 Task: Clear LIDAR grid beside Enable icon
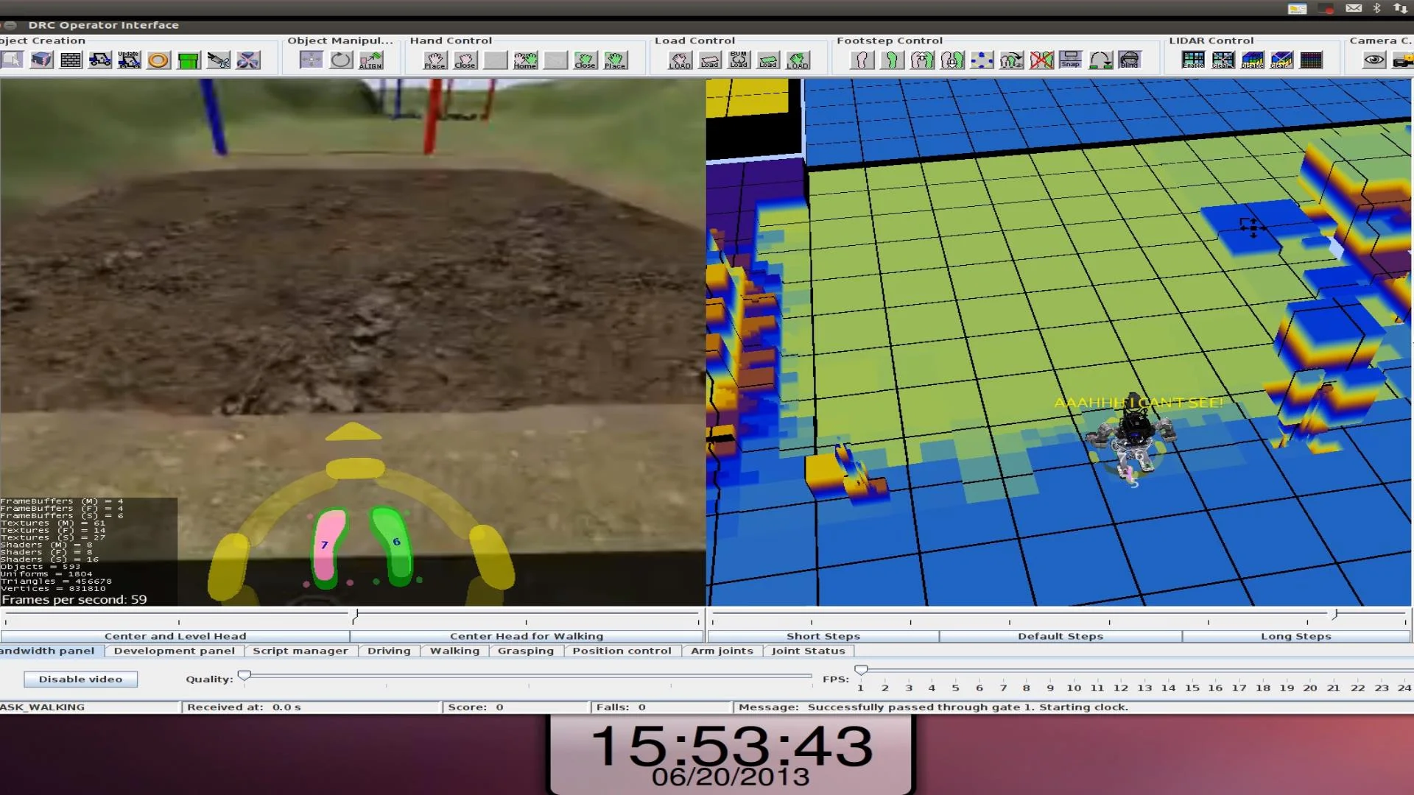click(1223, 60)
